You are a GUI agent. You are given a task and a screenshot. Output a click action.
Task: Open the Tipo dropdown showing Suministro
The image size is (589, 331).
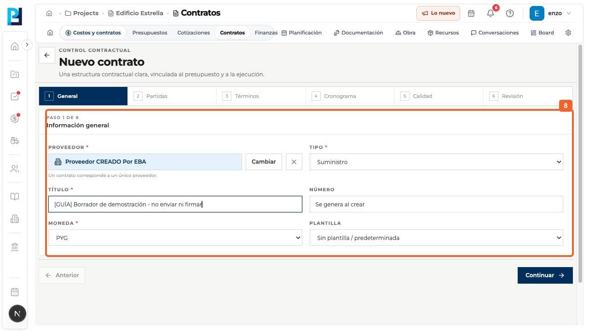click(436, 162)
